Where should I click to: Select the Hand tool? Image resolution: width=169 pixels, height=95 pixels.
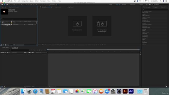pos(7,4)
